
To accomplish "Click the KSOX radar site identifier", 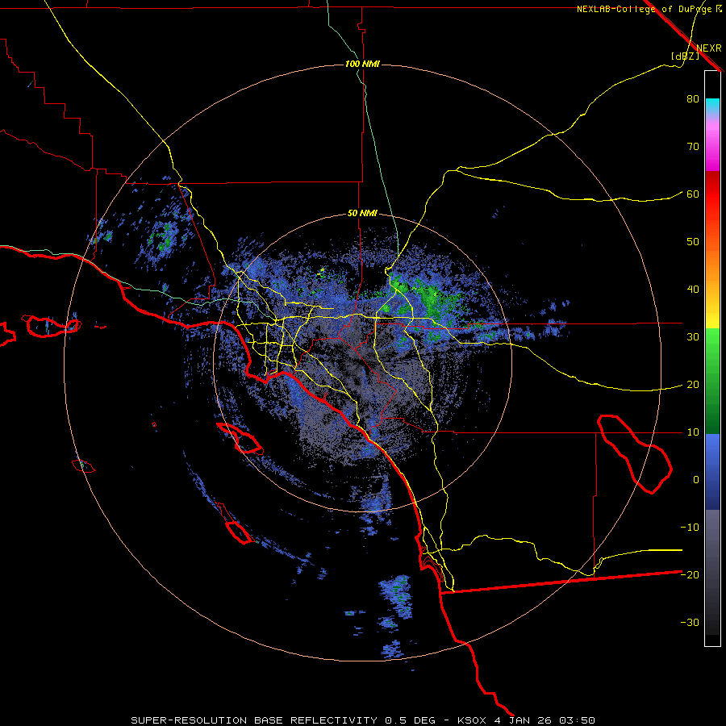I will 472,720.
